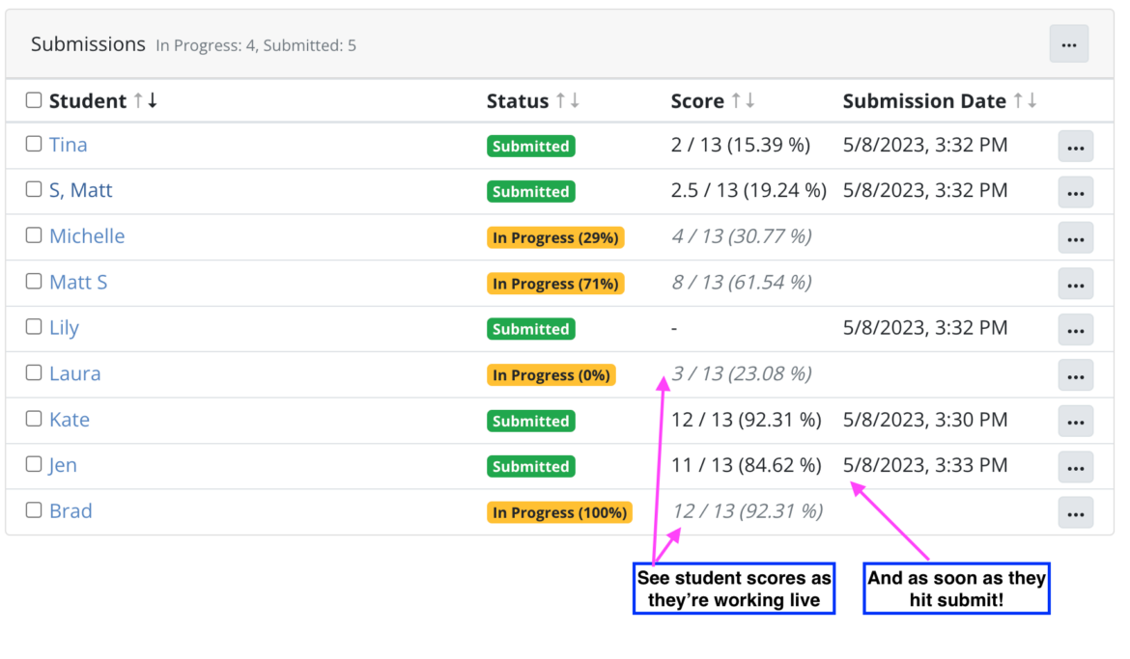Expand the options menu for Matt S's row
The width and height of the screenshot is (1130, 659).
[1075, 284]
